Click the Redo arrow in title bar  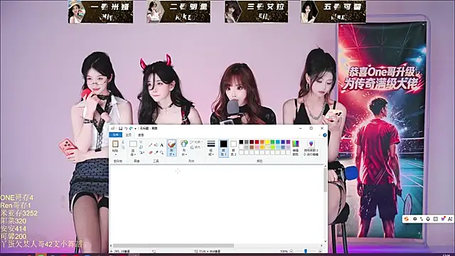[131, 128]
